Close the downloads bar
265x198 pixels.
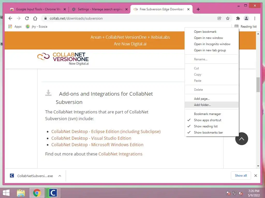(x=256, y=176)
